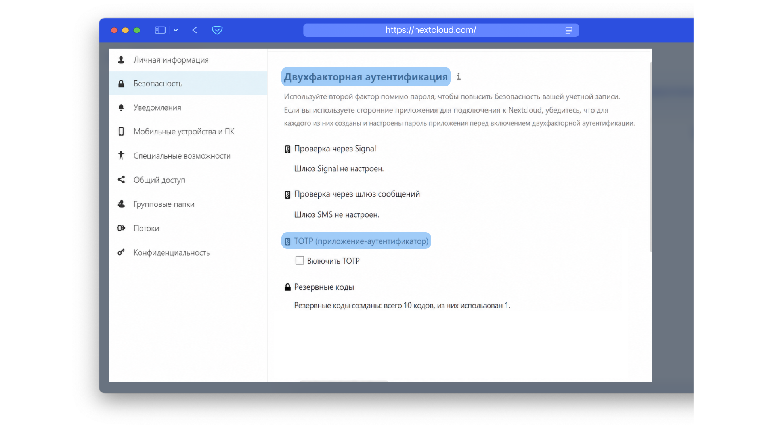Click the Проверка через шлюз сообщений heading
The image size is (761, 428).
point(357,194)
